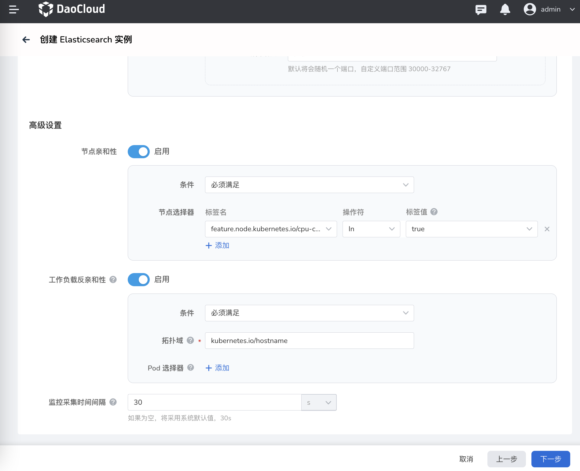Click the 下一步 next step button

(551, 459)
